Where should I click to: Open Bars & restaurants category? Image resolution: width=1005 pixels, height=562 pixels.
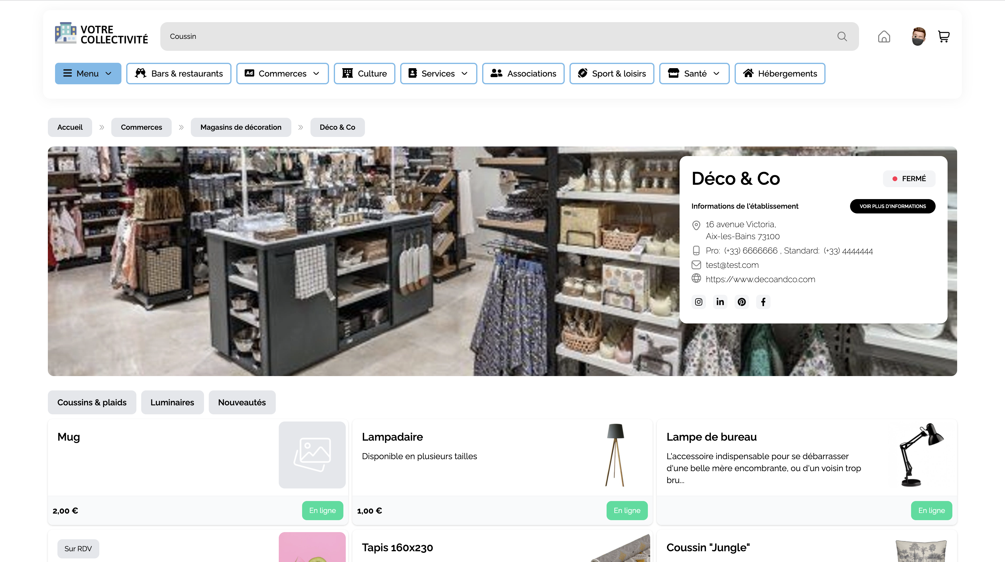click(x=179, y=73)
